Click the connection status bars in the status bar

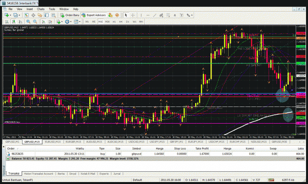(271, 180)
